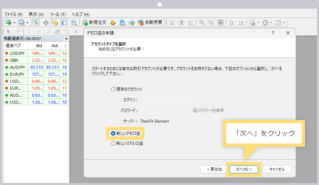This screenshot has height=185, width=319.
Task: Select the 新しいデモ口座 radio button
Action: 113,133
